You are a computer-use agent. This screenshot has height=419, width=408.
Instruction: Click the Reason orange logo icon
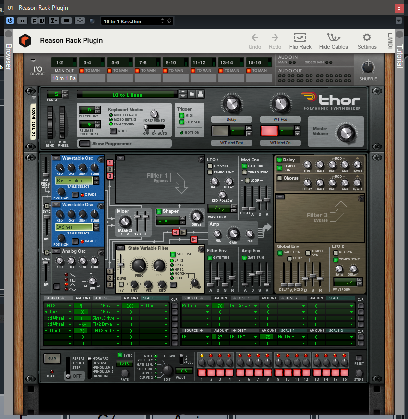coord(25,41)
